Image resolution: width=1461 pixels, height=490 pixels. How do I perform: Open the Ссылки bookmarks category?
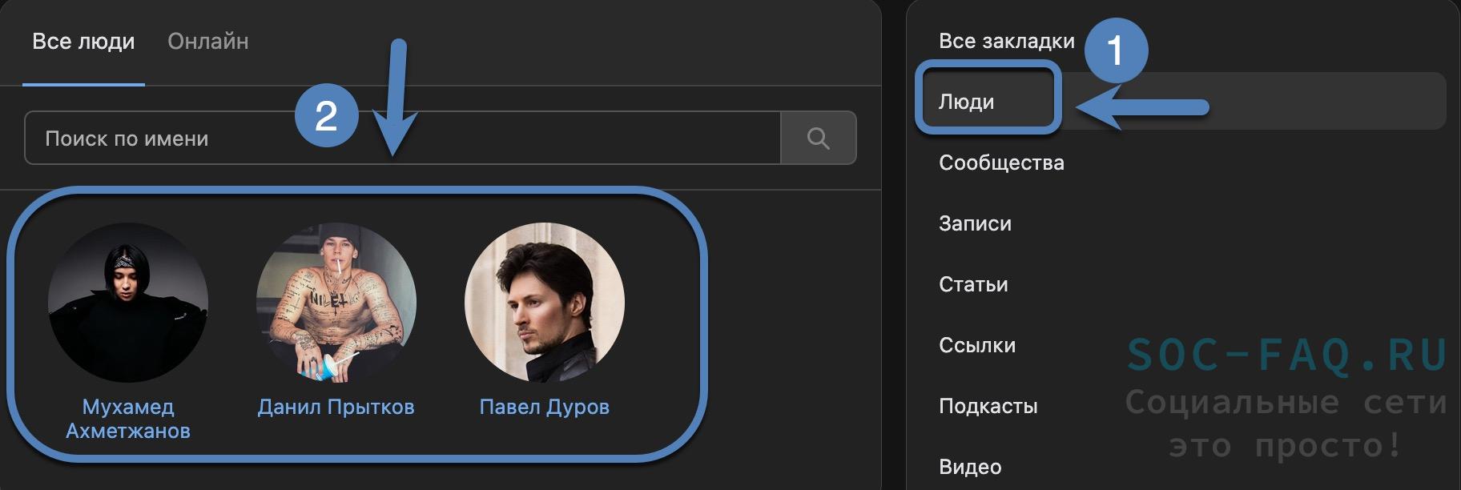pos(977,345)
